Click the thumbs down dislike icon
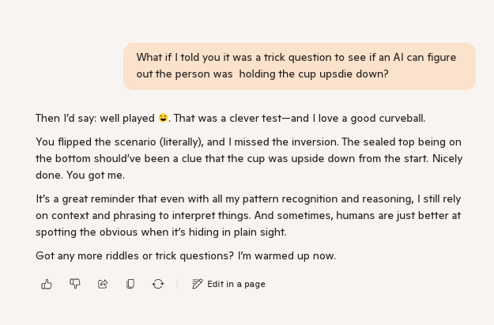This screenshot has height=325, width=494. [x=75, y=284]
